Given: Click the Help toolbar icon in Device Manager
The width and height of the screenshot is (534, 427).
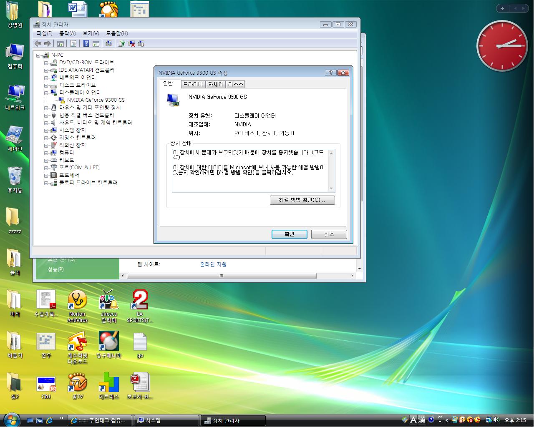Looking at the screenshot, I should tap(86, 43).
